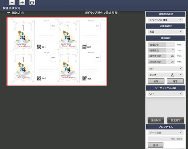Image resolution: width=188 pixels, height=149 pixels.
Task: Open the シリアルNo.領域 type dropdown
Action: [x=165, y=20]
